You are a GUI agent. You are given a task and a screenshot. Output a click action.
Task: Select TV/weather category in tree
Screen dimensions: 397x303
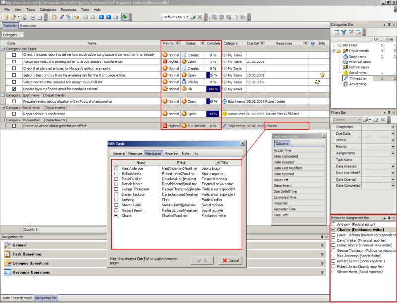[x=357, y=78]
